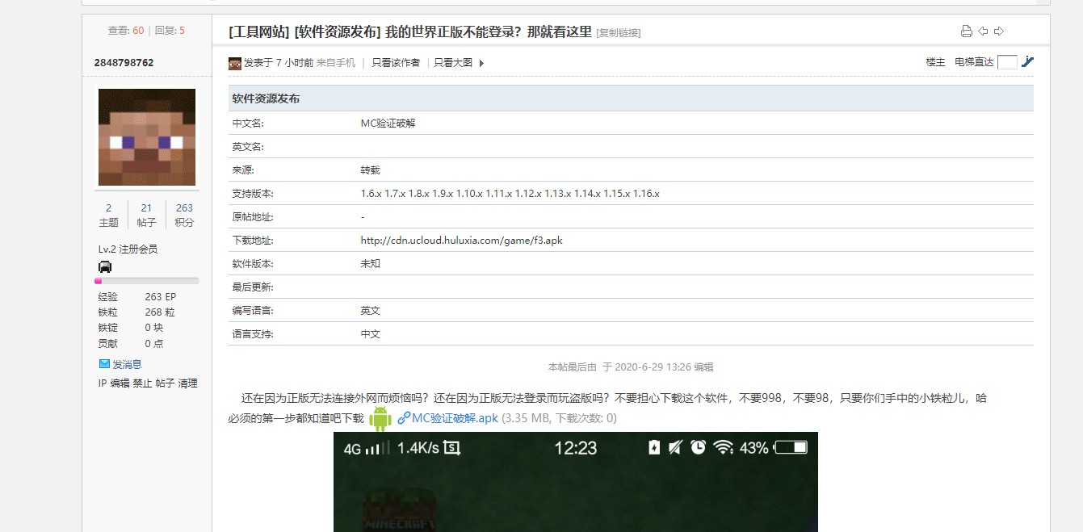Screen dimensions: 1083x532
Task: Click the 禁止 moderation link
Action: click(x=142, y=383)
